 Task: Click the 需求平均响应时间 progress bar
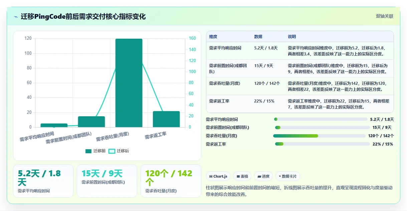pos(321,119)
